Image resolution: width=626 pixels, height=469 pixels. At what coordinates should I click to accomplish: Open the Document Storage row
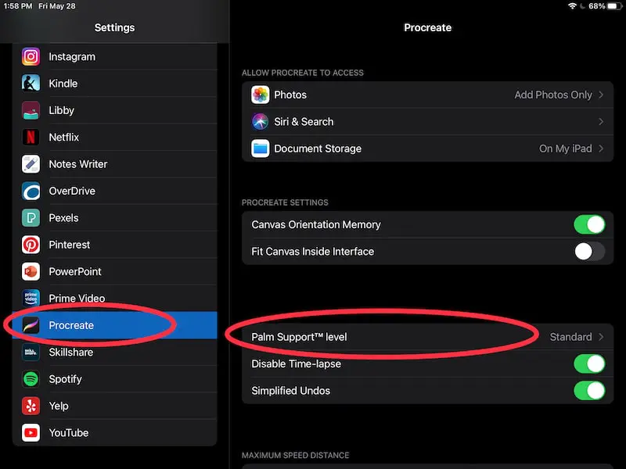tap(427, 149)
